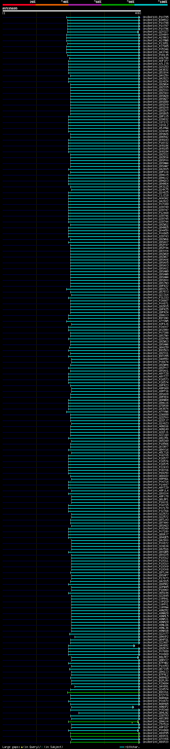
Task: Click the alignment bar for UniRef100_Q2V327
Action: pyautogui.click(x=103, y=32)
